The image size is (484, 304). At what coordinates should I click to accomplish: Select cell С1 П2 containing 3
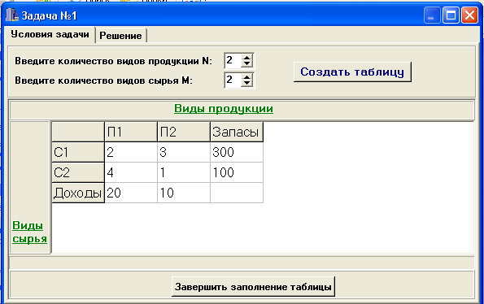pyautogui.click(x=184, y=152)
